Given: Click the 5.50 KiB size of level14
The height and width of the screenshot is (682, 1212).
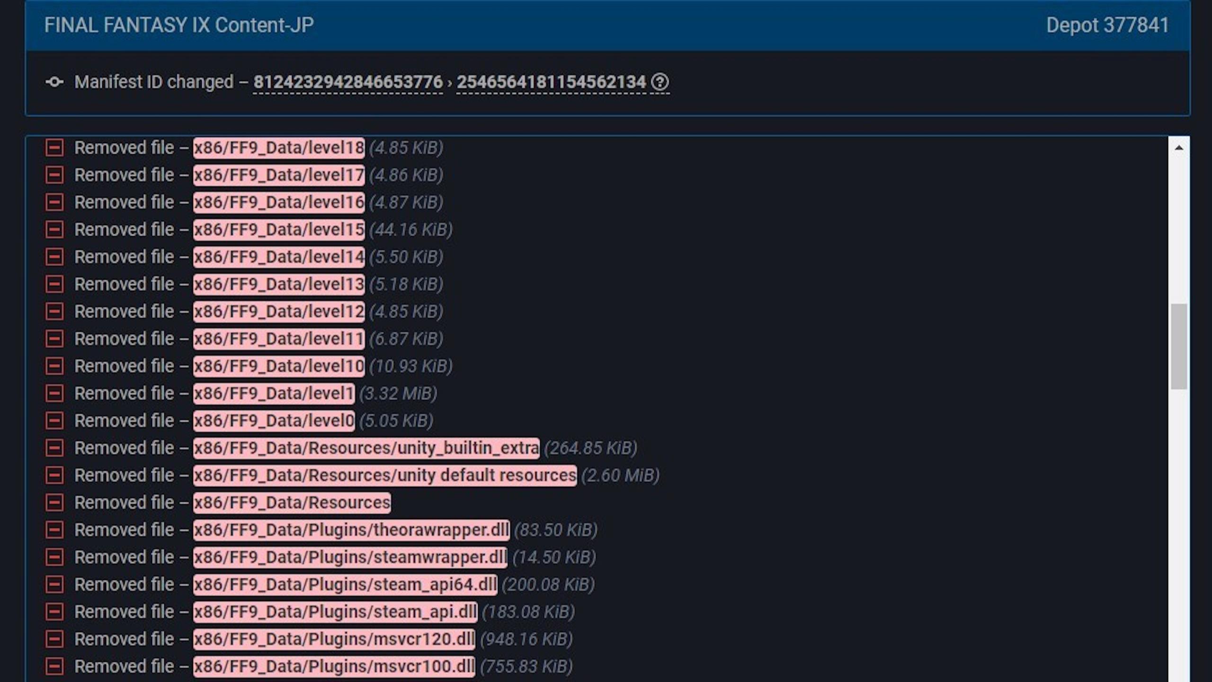Looking at the screenshot, I should (x=406, y=257).
